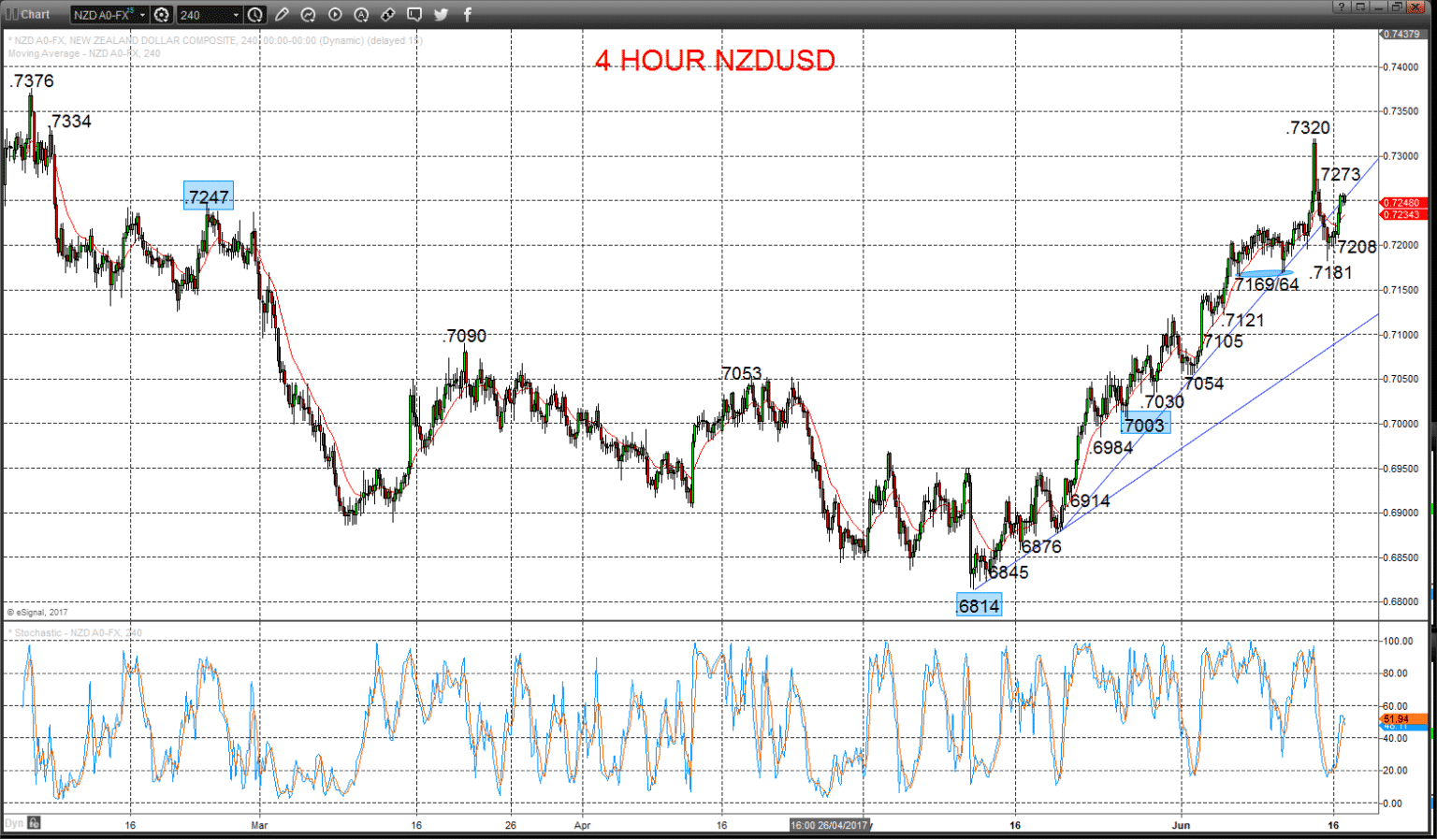Click the symbol link chain icon

coord(387,15)
